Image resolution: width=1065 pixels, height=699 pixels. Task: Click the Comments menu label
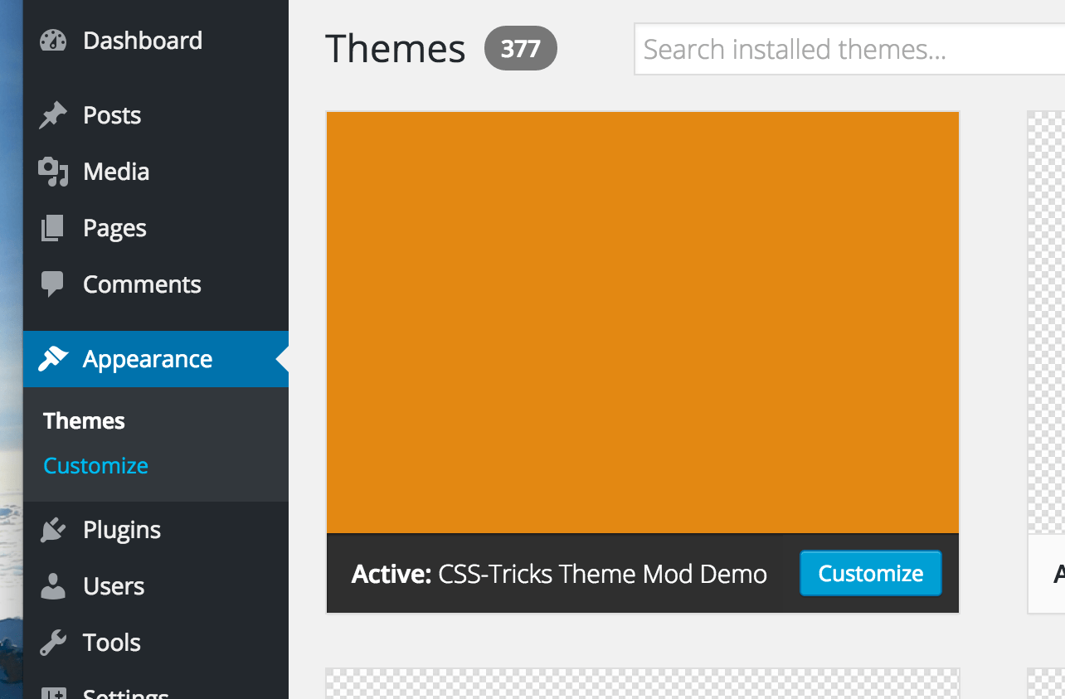coord(142,284)
